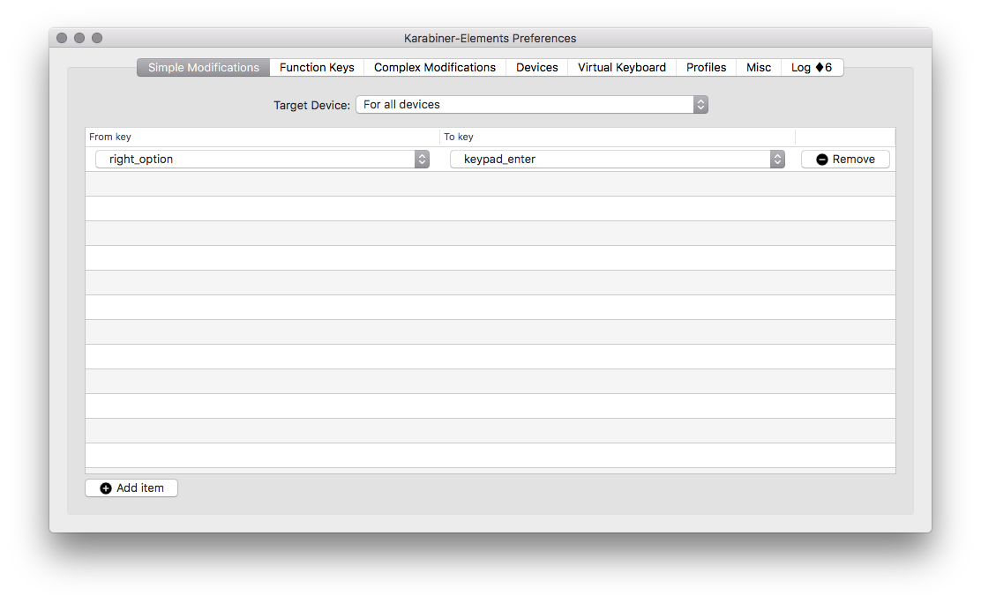This screenshot has width=981, height=603.
Task: Click the window zoom button
Action: coord(97,38)
